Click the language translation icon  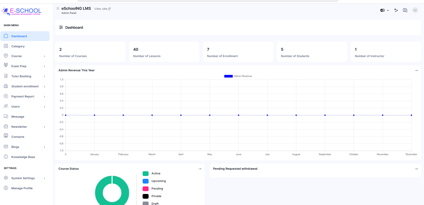[x=382, y=10]
